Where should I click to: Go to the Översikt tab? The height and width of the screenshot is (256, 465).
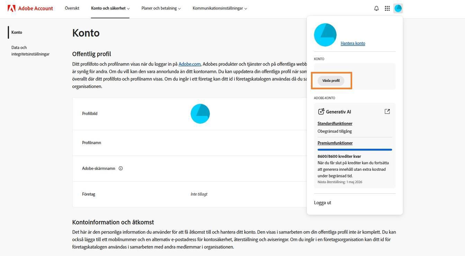[x=72, y=8]
